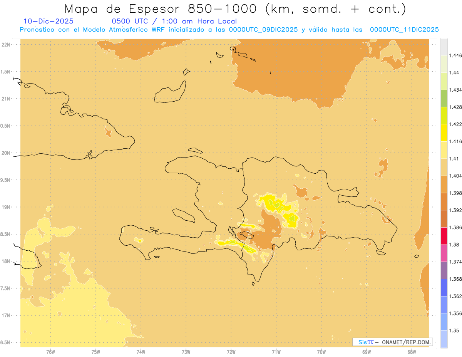Click the latitude label '1.5N'
Viewport: 462px width, 357px height.
tap(6, 72)
